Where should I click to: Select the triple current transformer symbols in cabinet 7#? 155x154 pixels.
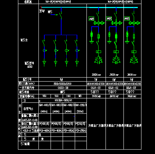click(x=99, y=23)
